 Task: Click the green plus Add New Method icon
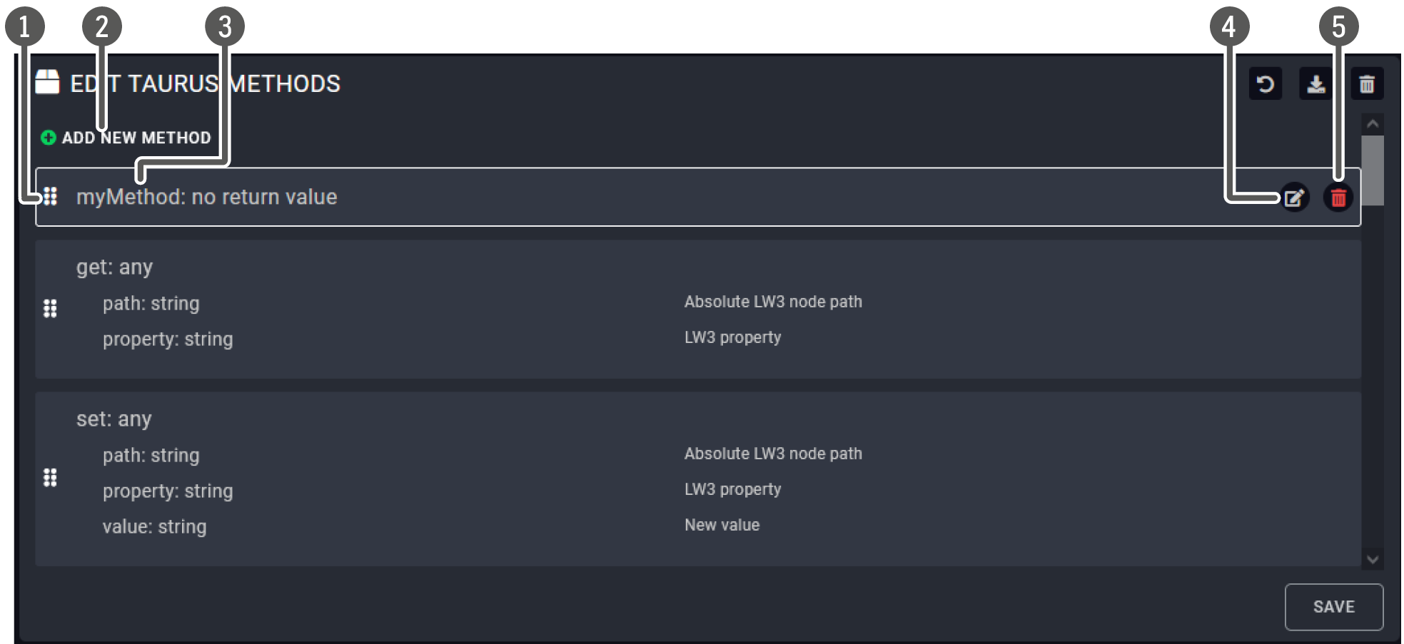(x=49, y=138)
